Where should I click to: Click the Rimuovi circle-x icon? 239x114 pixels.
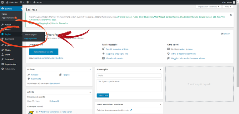[222, 34]
